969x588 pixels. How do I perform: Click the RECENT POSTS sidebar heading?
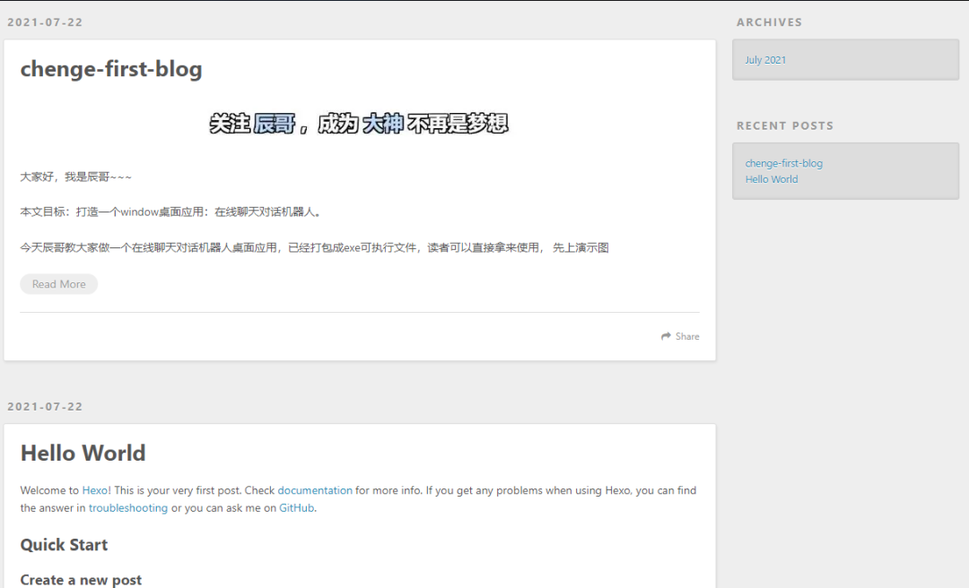785,126
